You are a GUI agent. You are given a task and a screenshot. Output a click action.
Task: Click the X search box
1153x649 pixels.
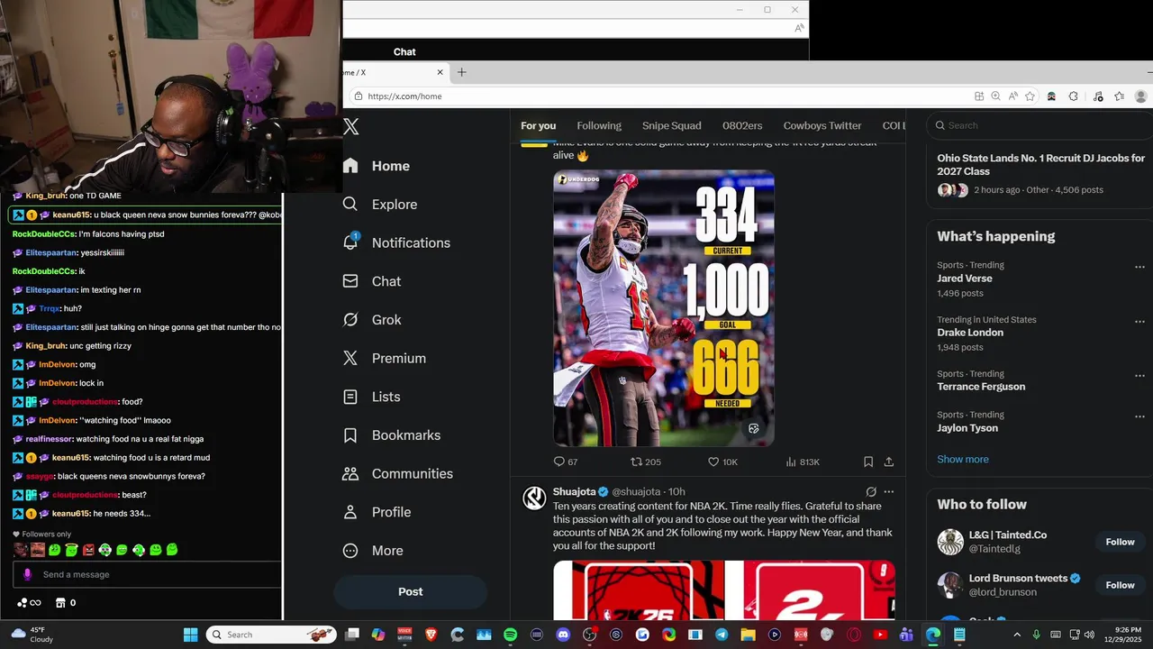[1040, 125]
